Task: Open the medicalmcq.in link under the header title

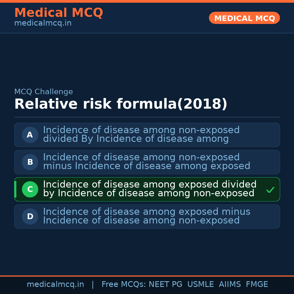Action: point(43,23)
